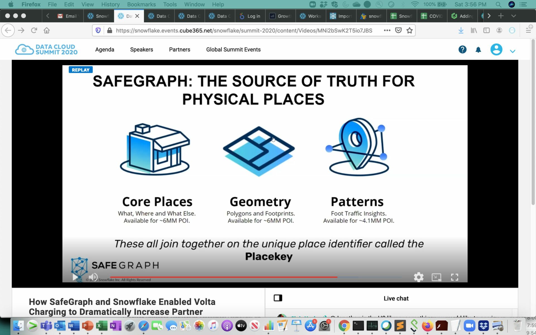Open the help question mark icon
The height and width of the screenshot is (335, 536).
pos(462,50)
